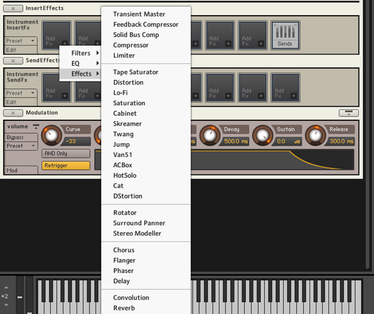This screenshot has width=374, height=314.
Task: Select Limiter effect
Action: tap(146, 55)
